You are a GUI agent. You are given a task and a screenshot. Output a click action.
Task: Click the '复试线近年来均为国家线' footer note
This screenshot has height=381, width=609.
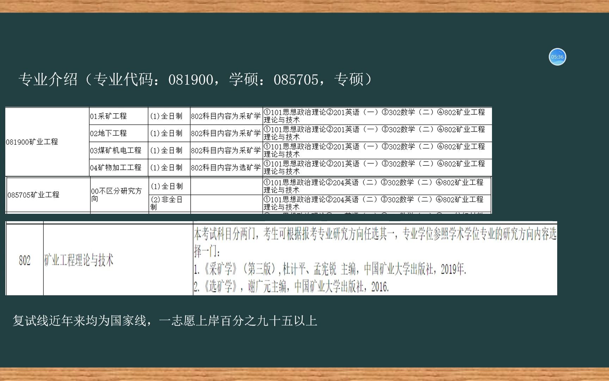tap(165, 321)
